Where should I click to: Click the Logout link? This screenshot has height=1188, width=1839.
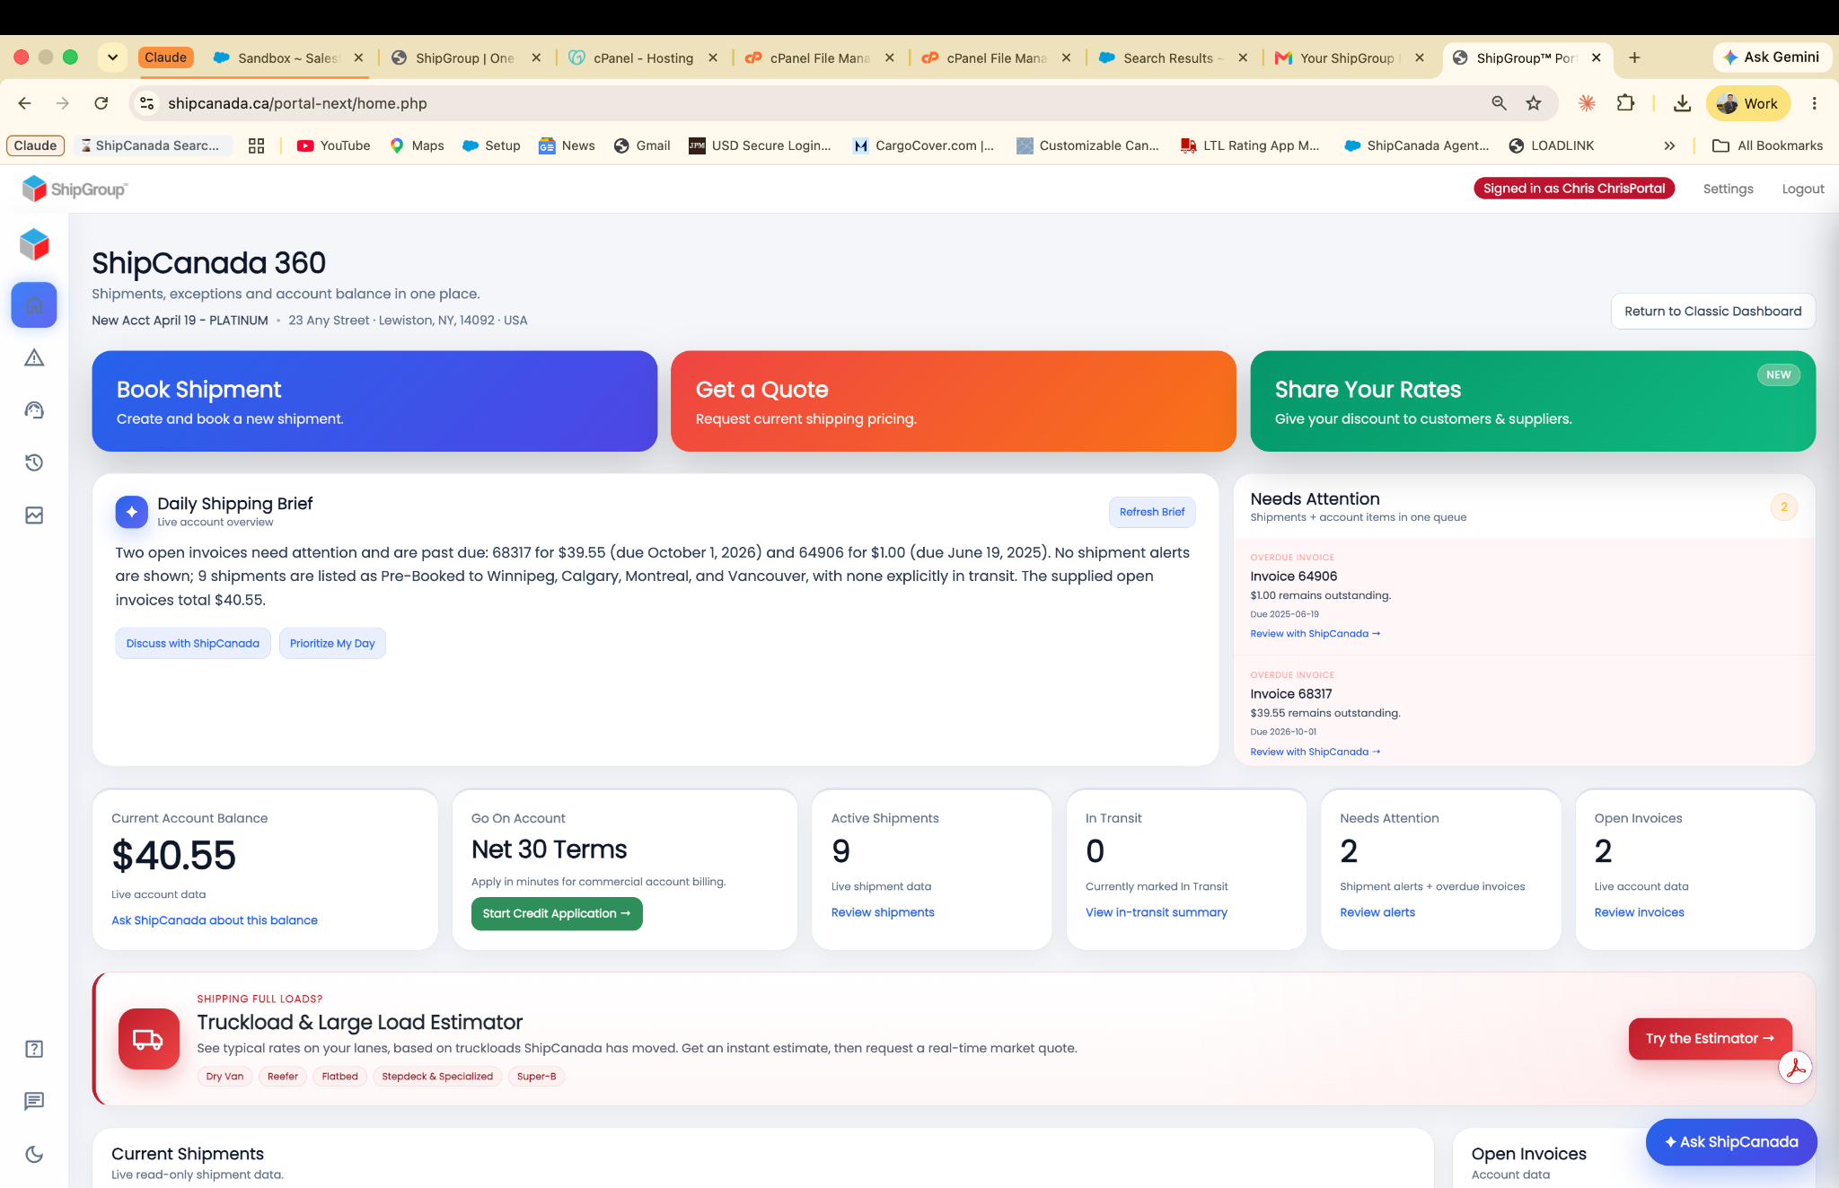(1803, 189)
